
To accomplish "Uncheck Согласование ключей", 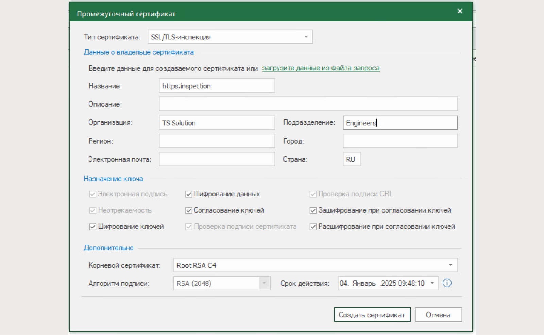I will click(189, 210).
